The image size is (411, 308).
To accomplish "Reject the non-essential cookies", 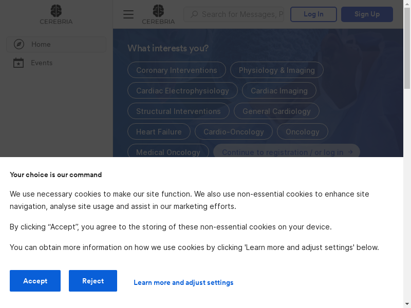I will pyautogui.click(x=93, y=281).
